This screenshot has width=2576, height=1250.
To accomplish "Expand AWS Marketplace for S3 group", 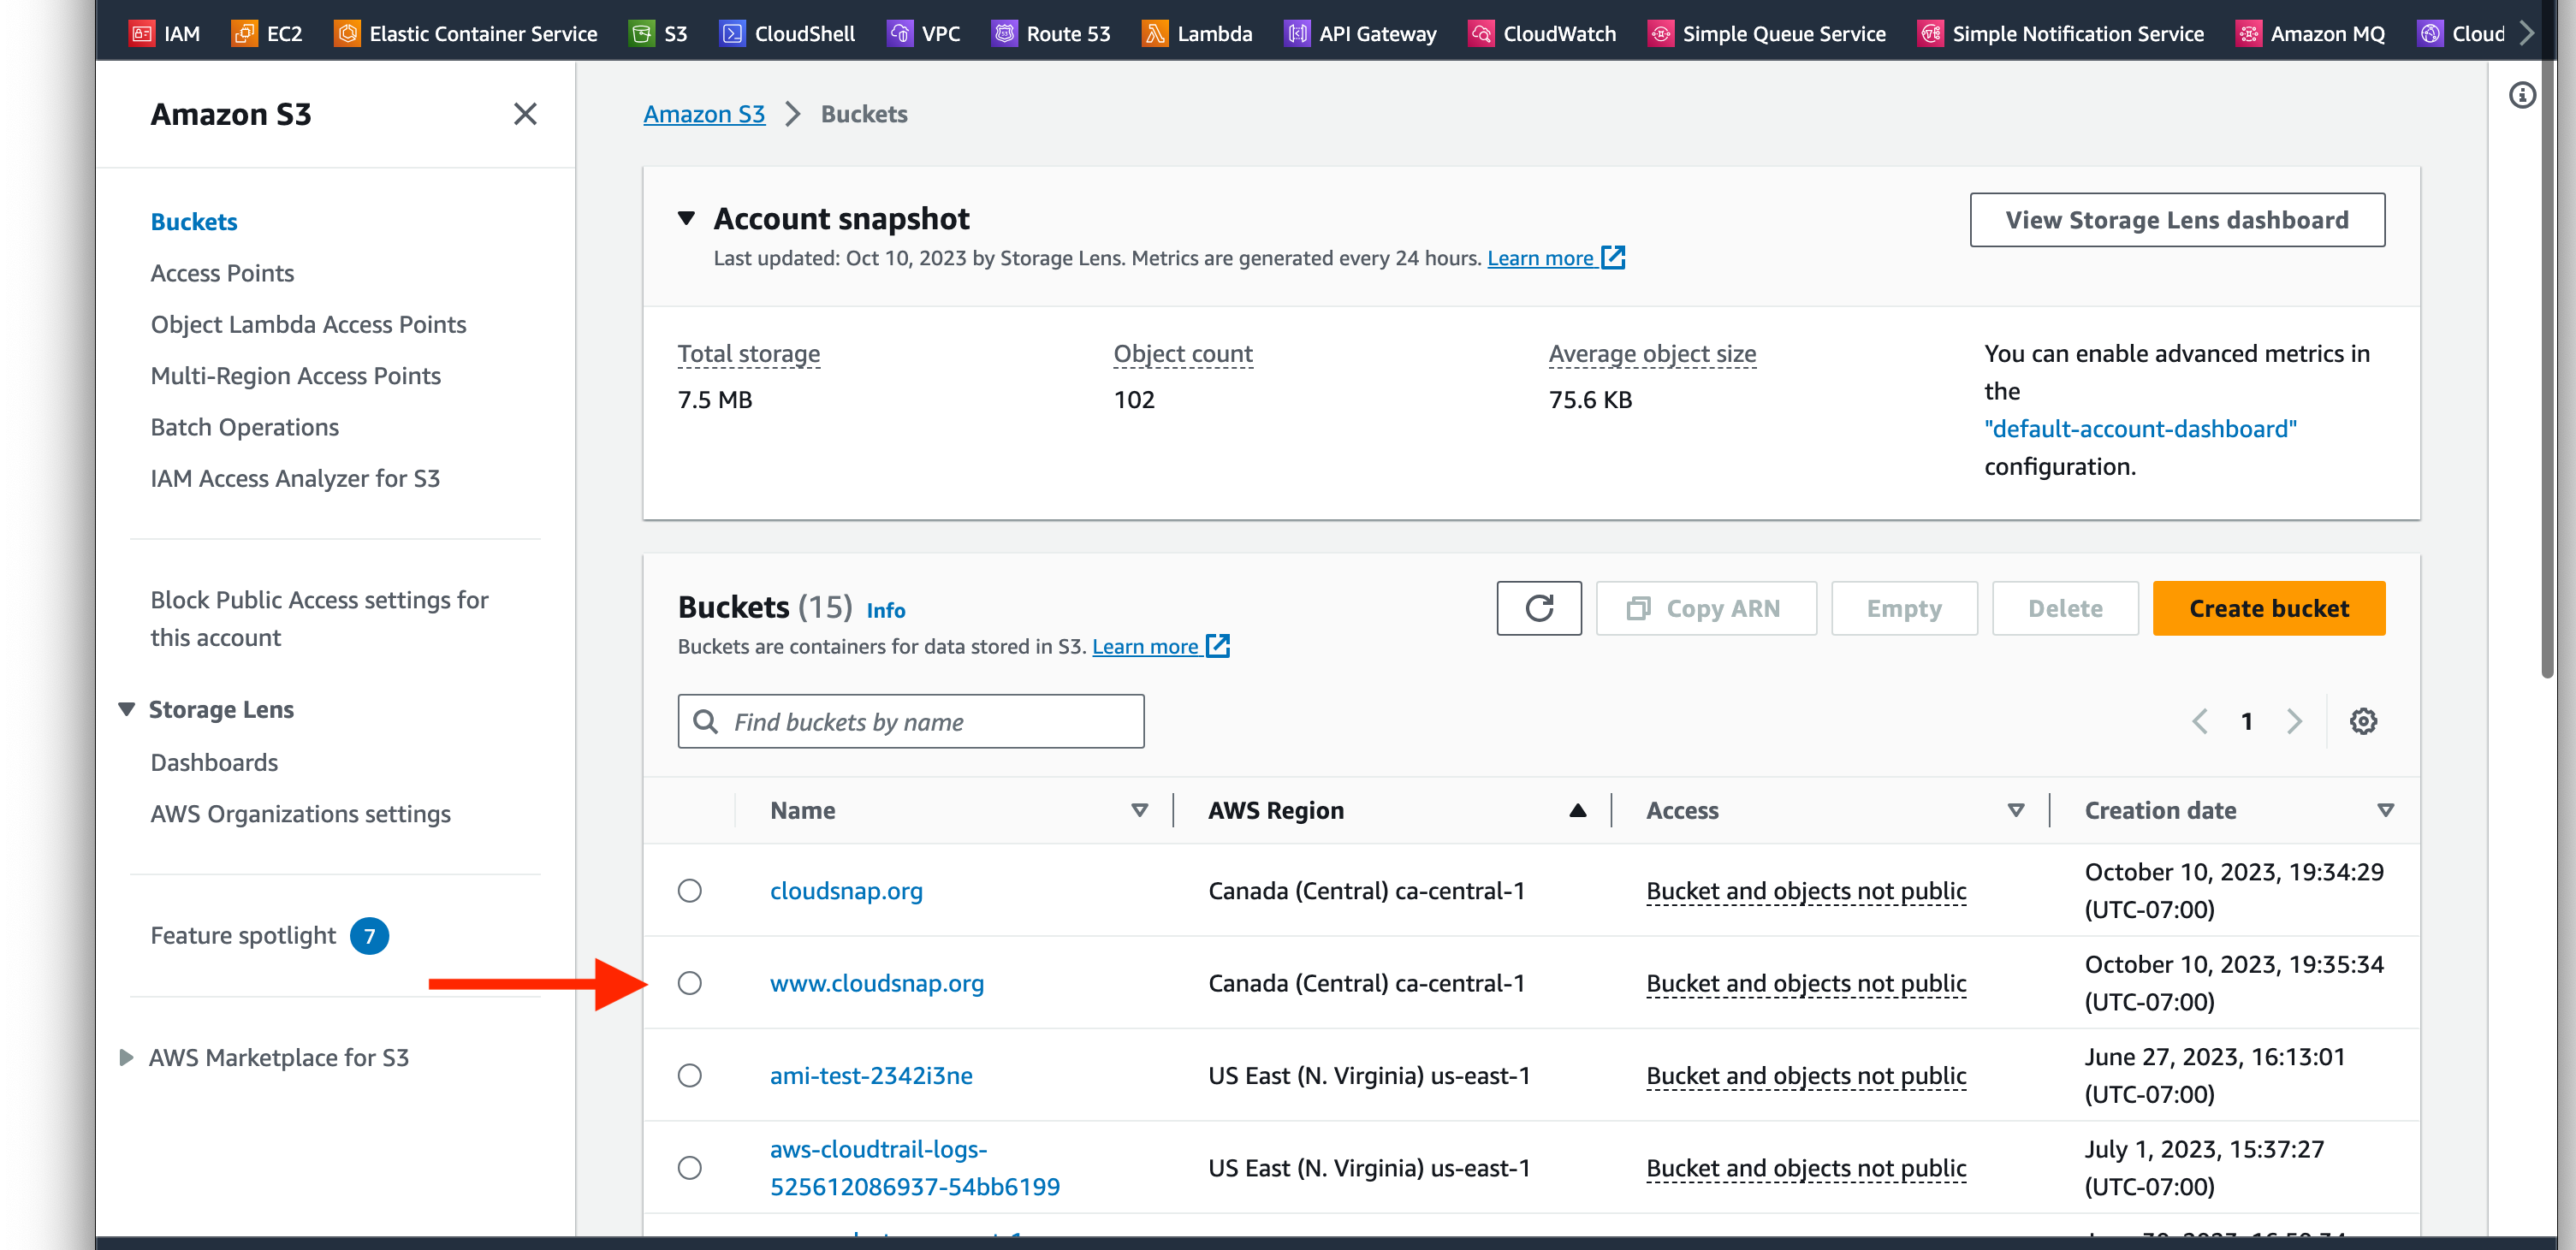I will [127, 1057].
